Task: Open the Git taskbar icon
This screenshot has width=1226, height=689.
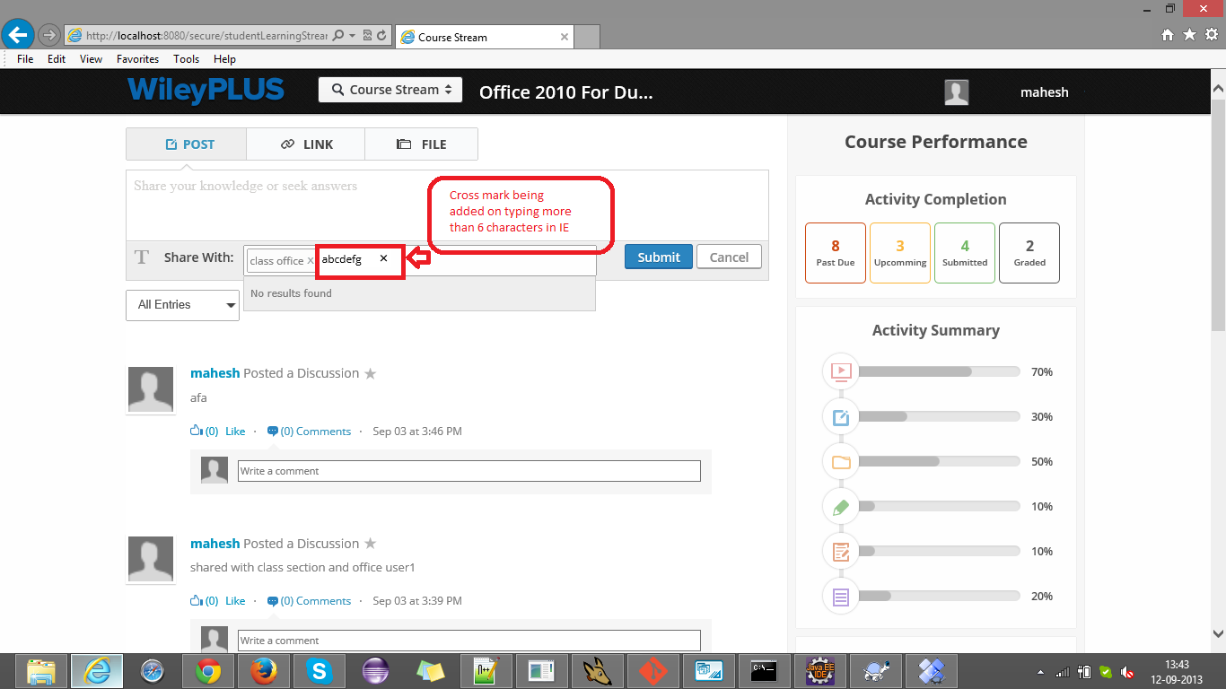Action: [x=652, y=671]
